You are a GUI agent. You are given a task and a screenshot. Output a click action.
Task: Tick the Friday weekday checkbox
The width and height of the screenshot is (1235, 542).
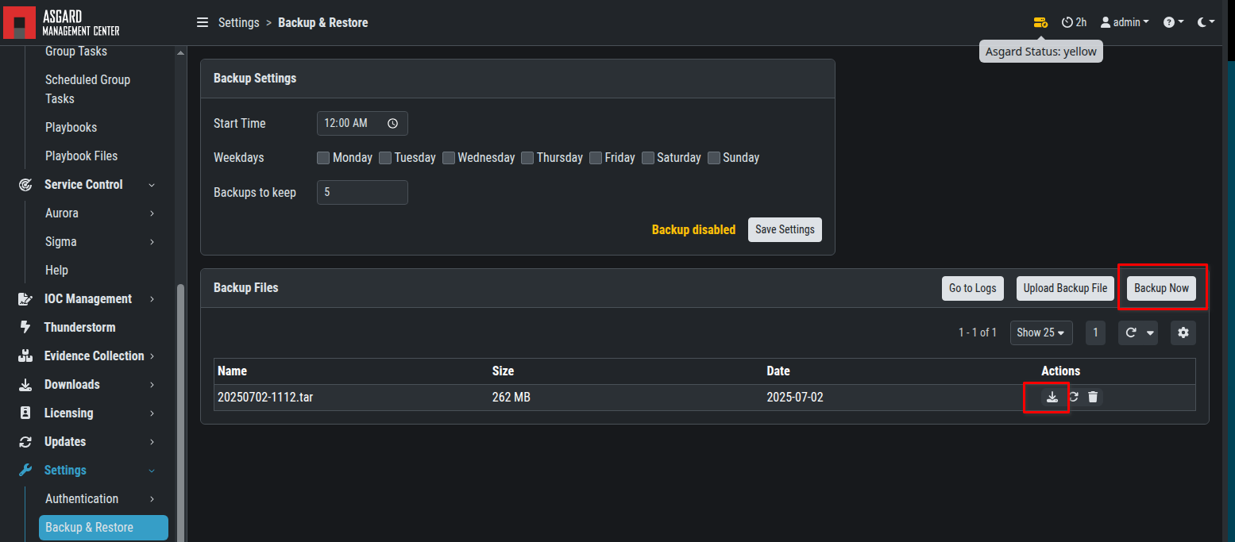[x=596, y=158]
